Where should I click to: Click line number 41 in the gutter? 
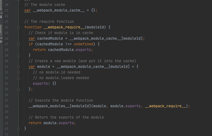pyautogui.click(x=6, y=123)
